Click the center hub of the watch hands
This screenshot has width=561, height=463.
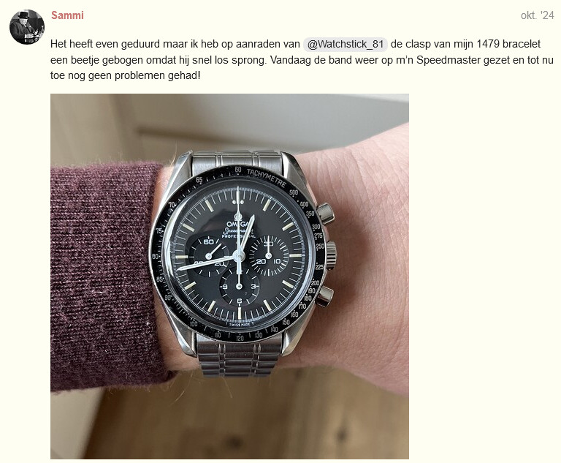(239, 255)
